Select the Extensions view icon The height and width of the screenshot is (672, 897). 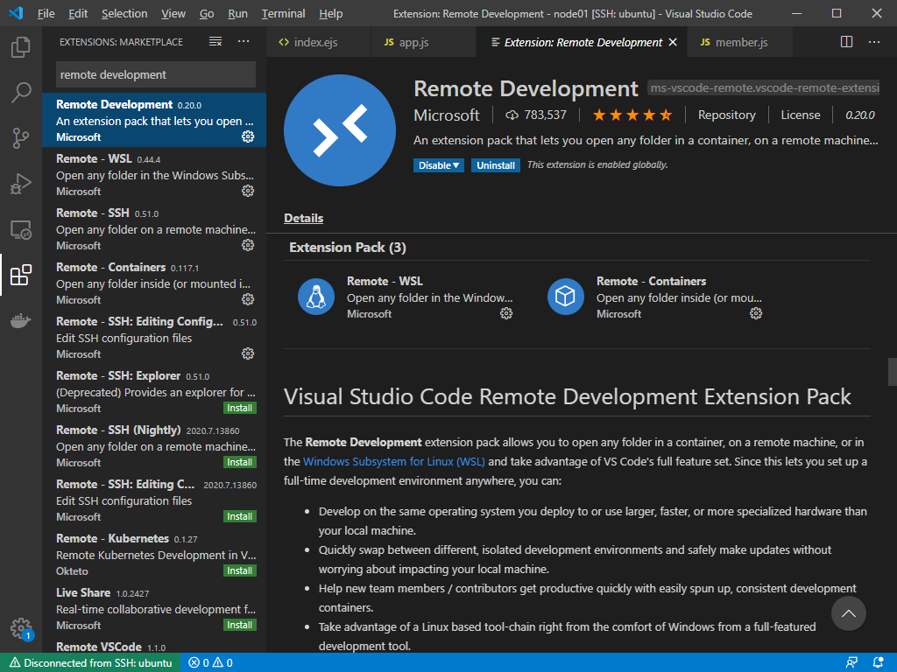[x=21, y=275]
